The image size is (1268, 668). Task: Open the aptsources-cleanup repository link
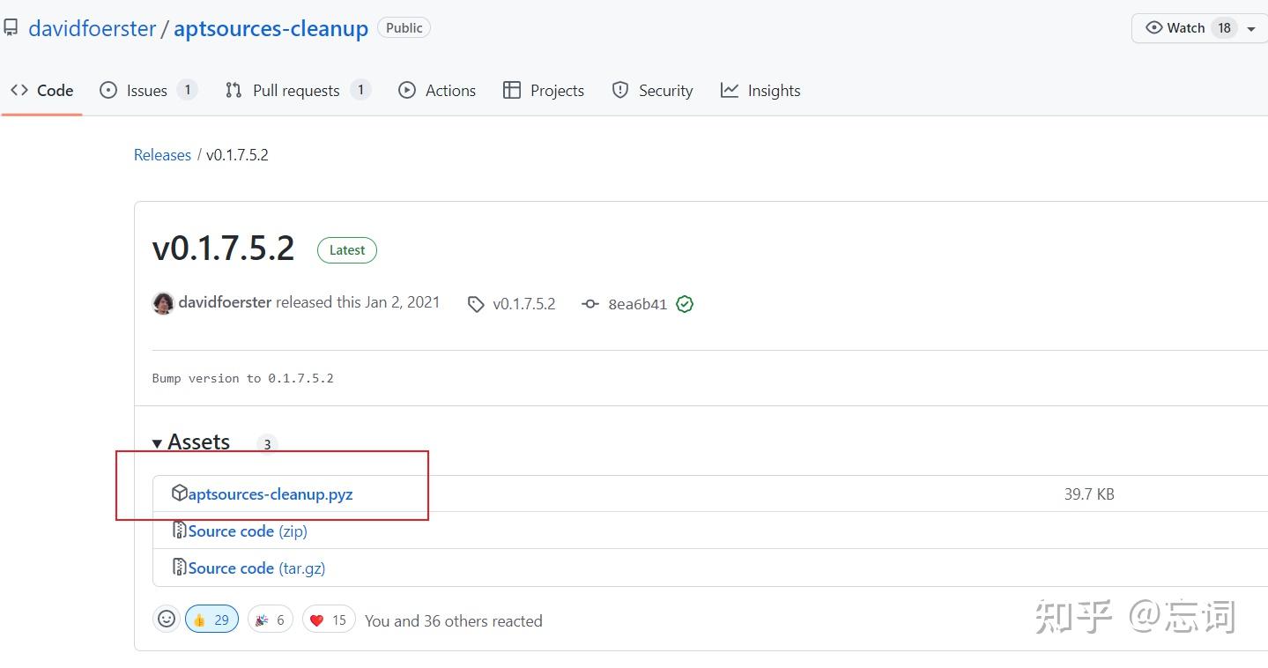(271, 28)
